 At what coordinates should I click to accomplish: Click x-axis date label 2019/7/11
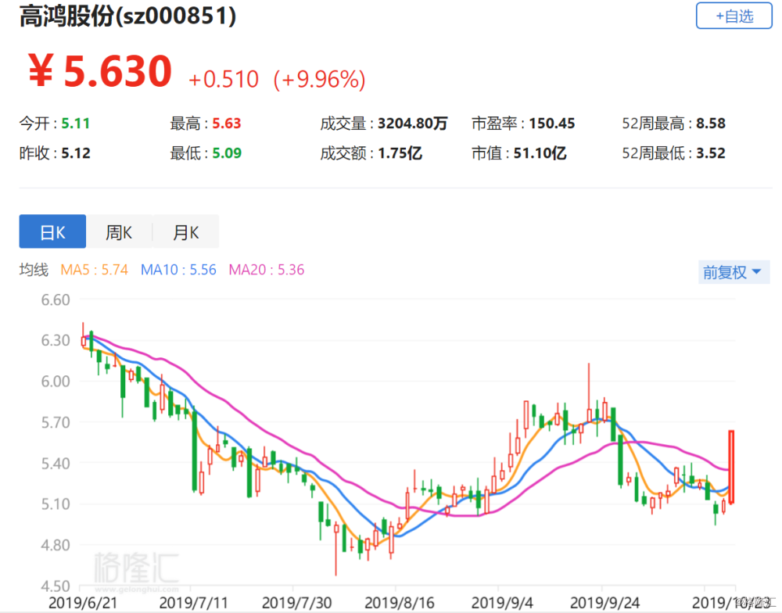click(x=193, y=603)
